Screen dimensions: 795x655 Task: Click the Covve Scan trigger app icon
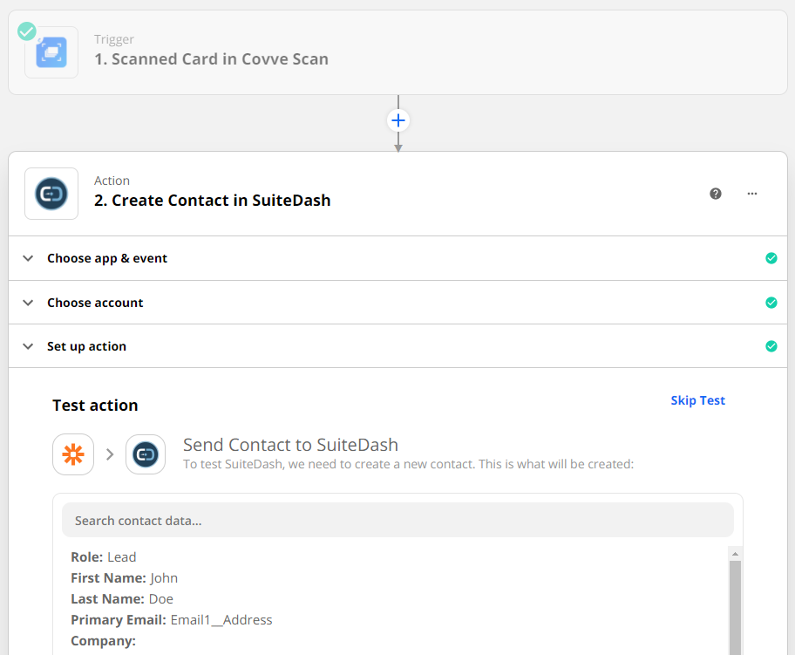[51, 52]
